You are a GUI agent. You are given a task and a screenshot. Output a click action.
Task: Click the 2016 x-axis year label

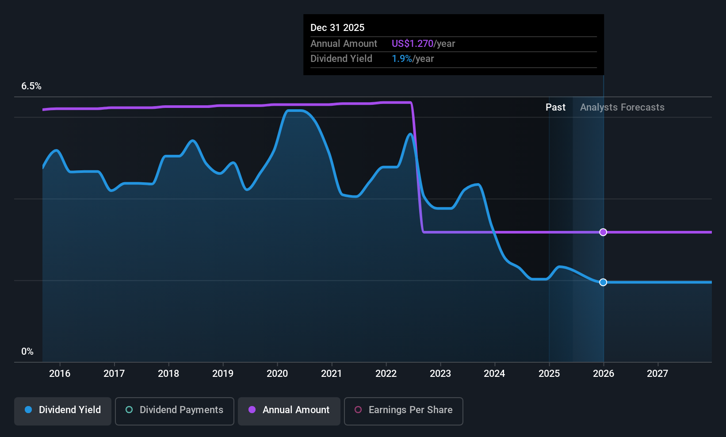click(x=60, y=374)
